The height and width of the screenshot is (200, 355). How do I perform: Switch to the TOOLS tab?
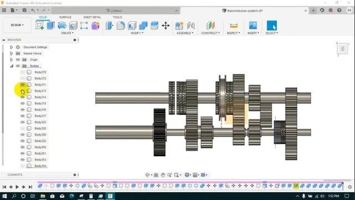point(117,17)
